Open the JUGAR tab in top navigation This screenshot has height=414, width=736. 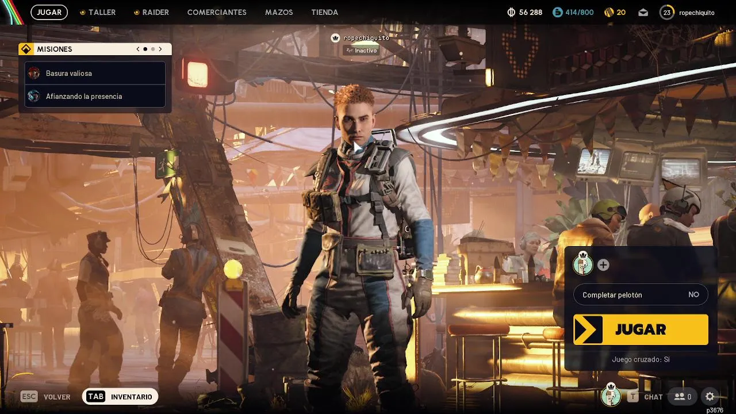(49, 12)
